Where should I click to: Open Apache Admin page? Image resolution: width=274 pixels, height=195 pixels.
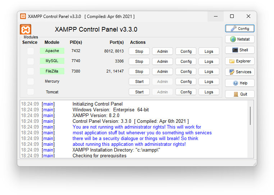162,51
